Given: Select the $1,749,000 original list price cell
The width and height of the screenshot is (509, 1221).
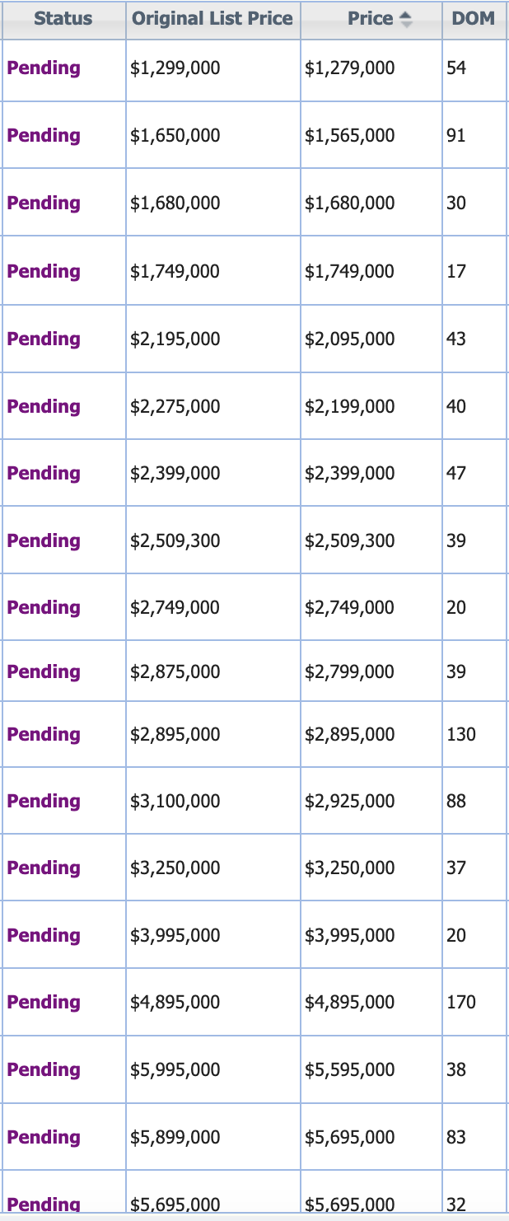Looking at the screenshot, I should point(212,271).
